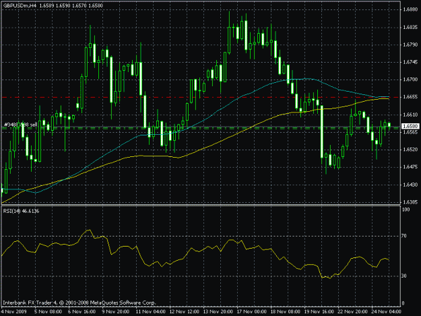Click the GBPUSDm,H4 chart title

tap(20, 5)
